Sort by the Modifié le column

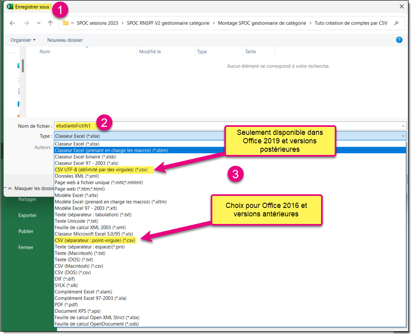[150, 52]
